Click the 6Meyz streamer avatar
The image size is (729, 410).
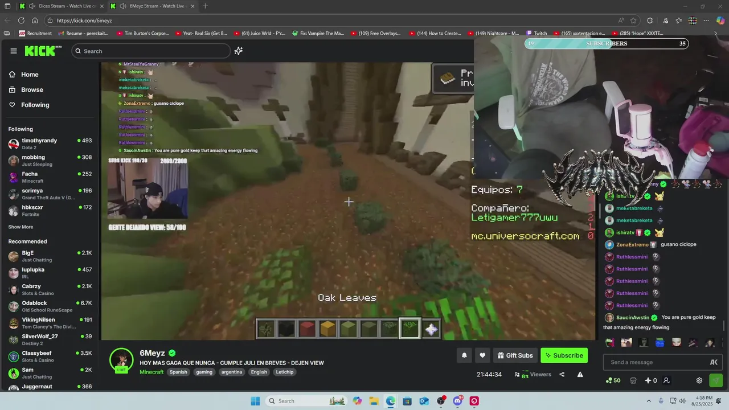click(121, 360)
